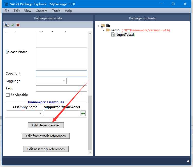Open the Help menu
Screen dimensions: 193x167
(x=68, y=11)
